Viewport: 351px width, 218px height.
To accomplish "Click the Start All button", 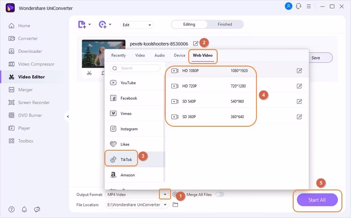I will point(317,200).
